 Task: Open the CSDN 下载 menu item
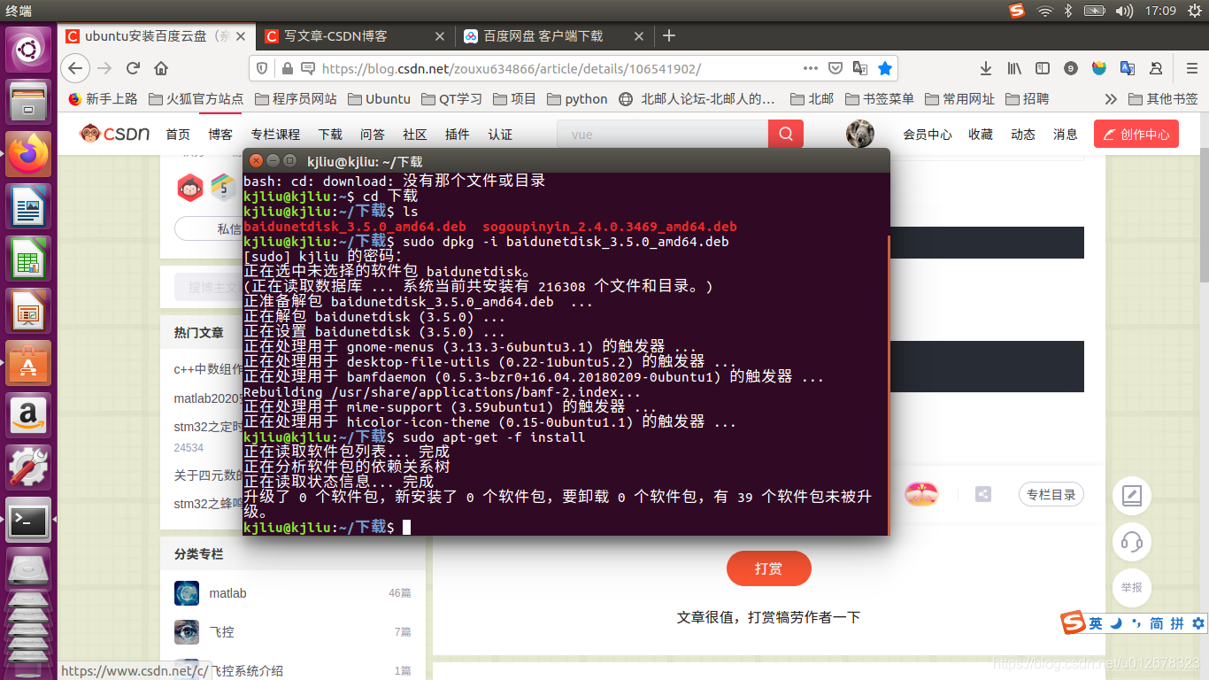[330, 135]
